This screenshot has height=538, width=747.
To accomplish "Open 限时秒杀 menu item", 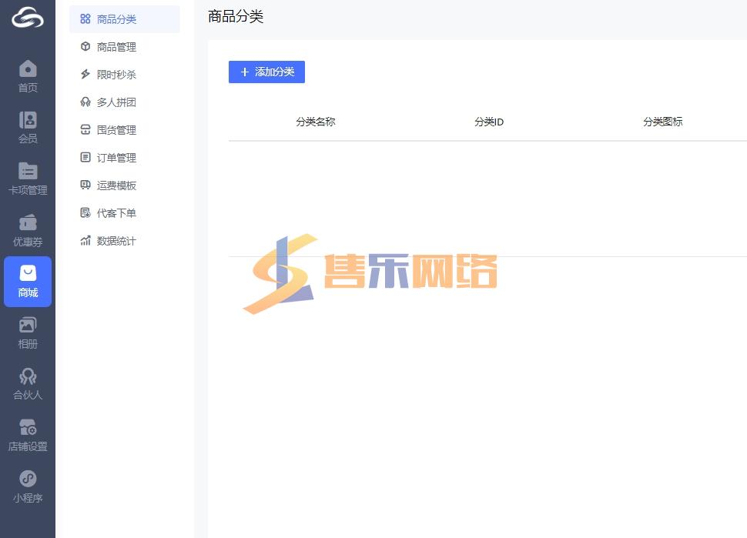I will [124, 74].
